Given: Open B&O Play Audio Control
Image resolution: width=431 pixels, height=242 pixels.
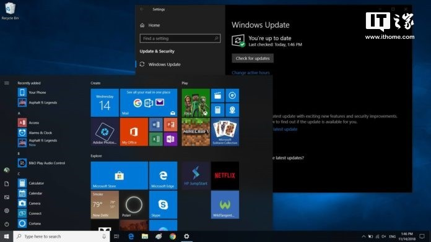Looking at the screenshot, I should point(41,163).
